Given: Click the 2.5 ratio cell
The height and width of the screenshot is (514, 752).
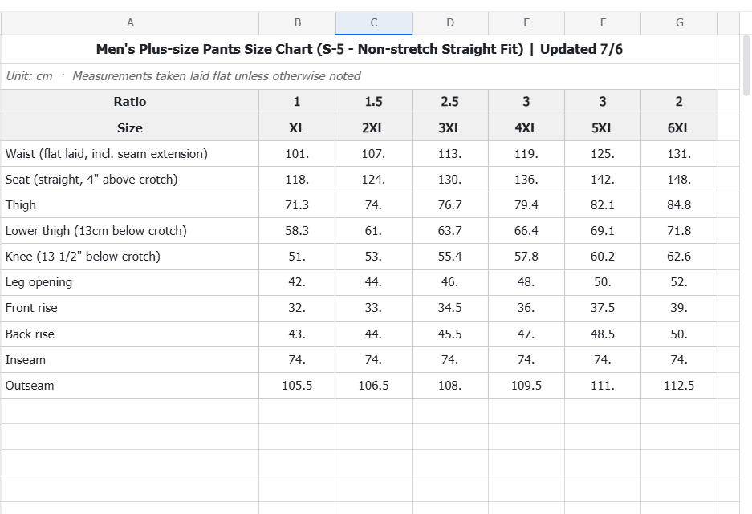Looking at the screenshot, I should coord(450,102).
